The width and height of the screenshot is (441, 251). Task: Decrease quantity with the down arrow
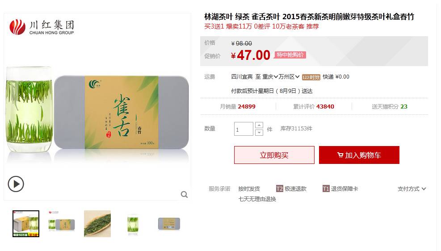259,132
